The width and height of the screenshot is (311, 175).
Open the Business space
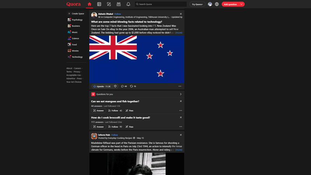point(74,26)
